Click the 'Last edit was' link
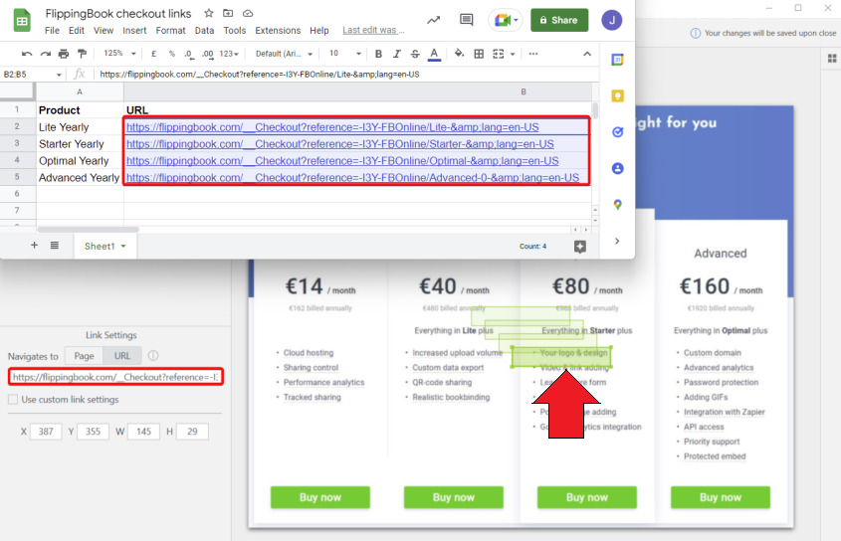841x541 pixels. click(x=373, y=30)
